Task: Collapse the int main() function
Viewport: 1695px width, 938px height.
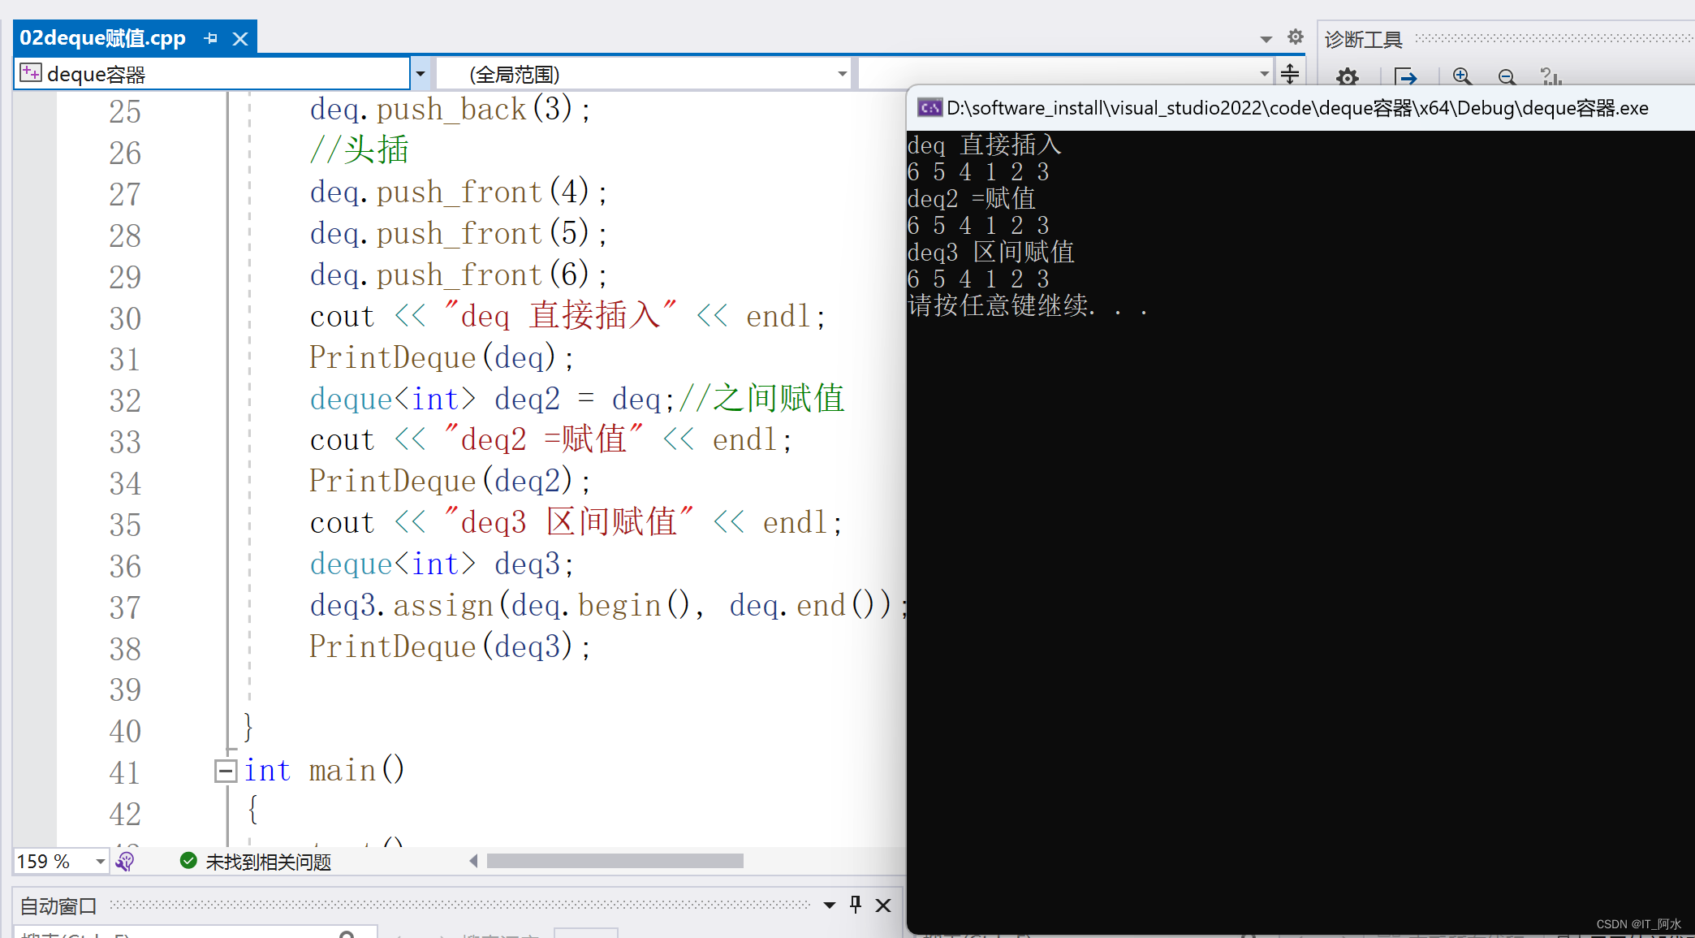Action: (225, 770)
